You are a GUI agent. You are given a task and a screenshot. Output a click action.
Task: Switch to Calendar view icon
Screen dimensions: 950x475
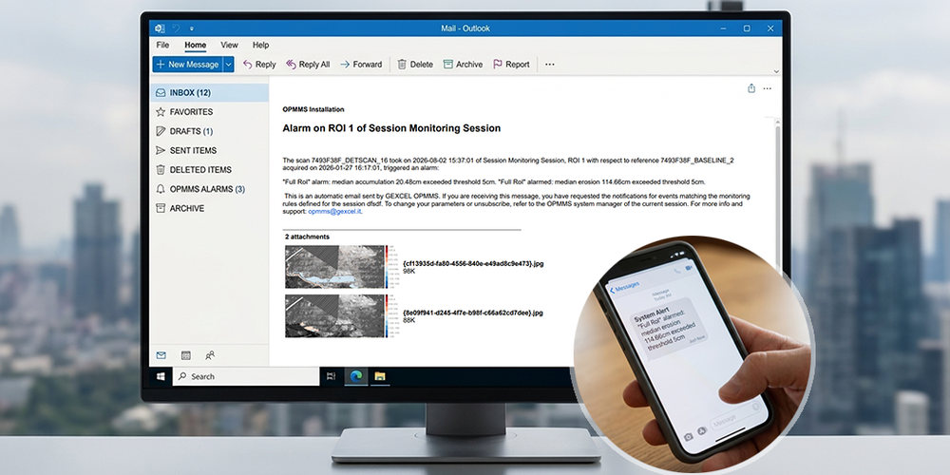click(186, 355)
